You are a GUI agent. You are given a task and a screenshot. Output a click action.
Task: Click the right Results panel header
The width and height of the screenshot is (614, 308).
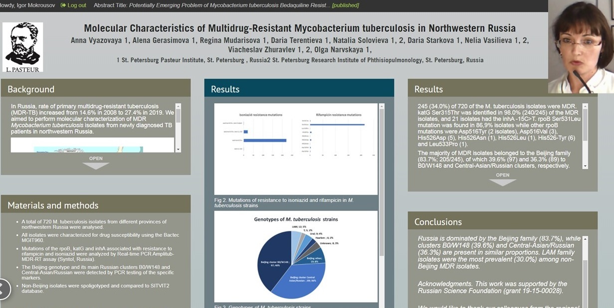[503, 89]
